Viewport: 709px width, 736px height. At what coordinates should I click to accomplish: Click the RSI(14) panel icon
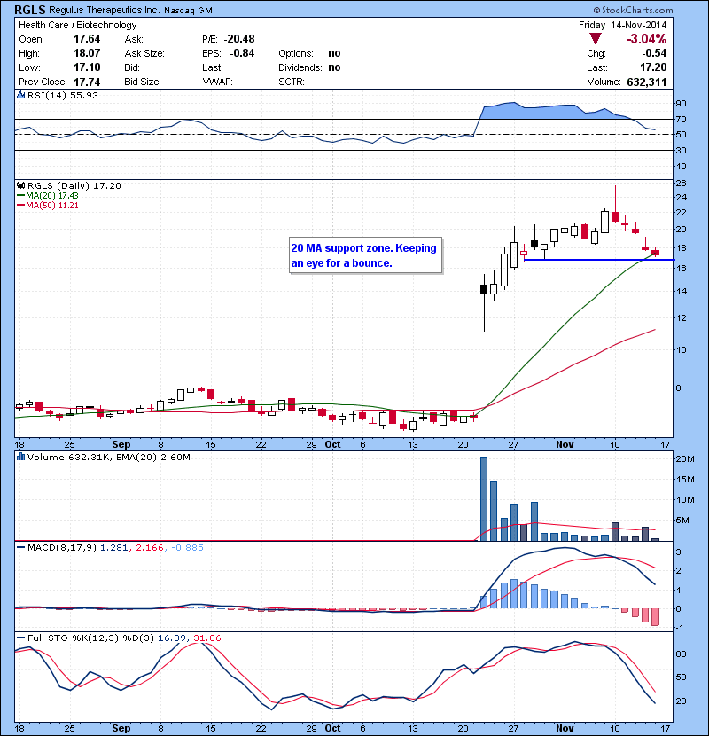click(20, 95)
